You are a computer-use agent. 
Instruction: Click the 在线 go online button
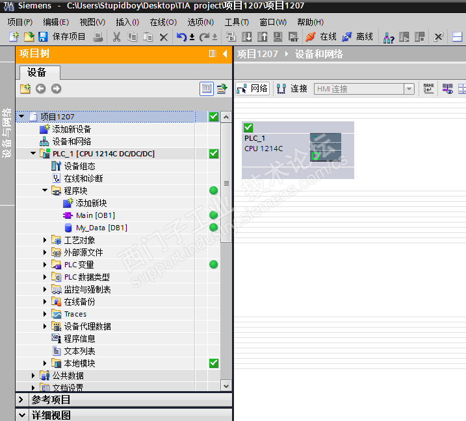(x=321, y=37)
